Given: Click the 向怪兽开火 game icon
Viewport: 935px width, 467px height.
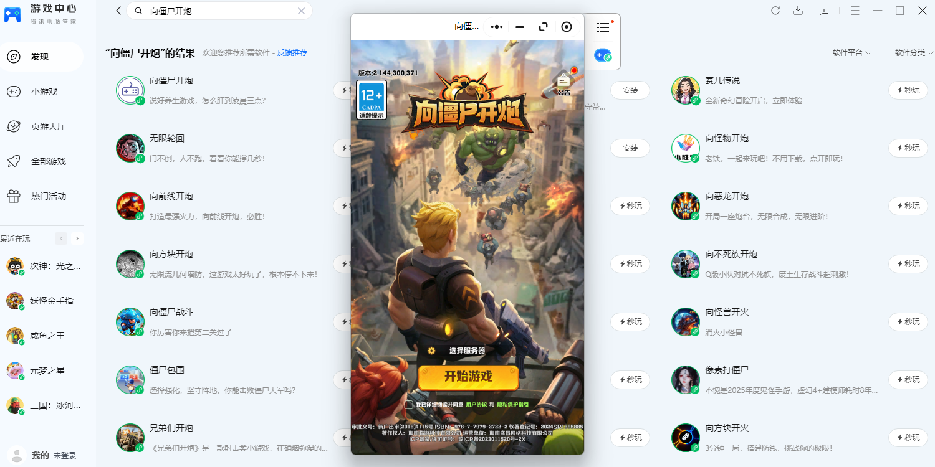Looking at the screenshot, I should (x=686, y=322).
